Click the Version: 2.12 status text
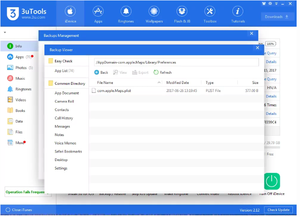Image resolution: width=300 pixels, height=217 pixels. click(x=250, y=210)
